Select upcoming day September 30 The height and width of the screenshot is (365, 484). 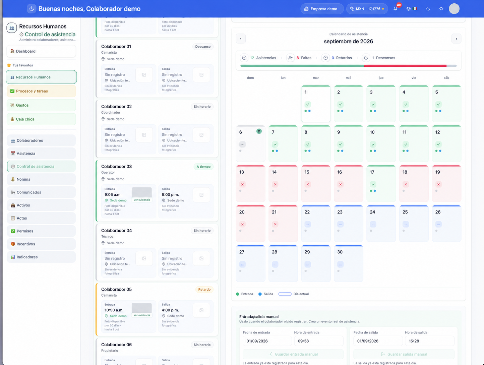click(x=348, y=263)
